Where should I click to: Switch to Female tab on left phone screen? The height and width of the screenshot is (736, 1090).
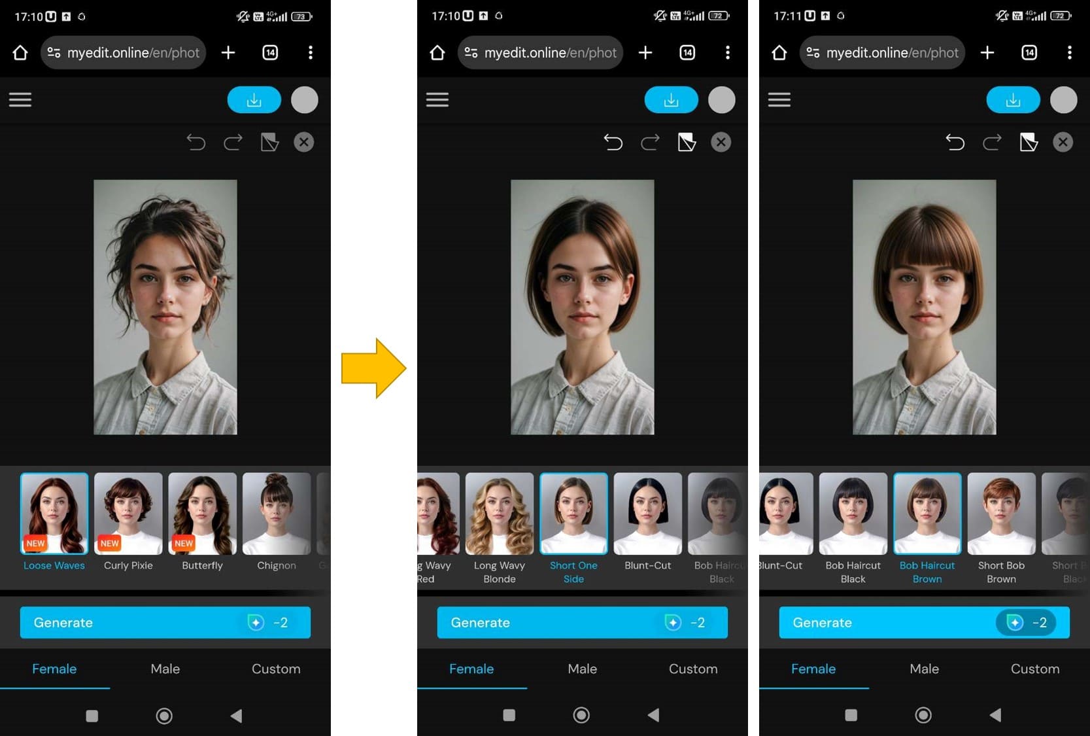(x=54, y=669)
